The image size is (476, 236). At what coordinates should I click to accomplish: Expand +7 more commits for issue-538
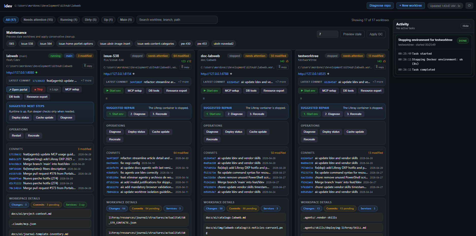tap(183, 82)
